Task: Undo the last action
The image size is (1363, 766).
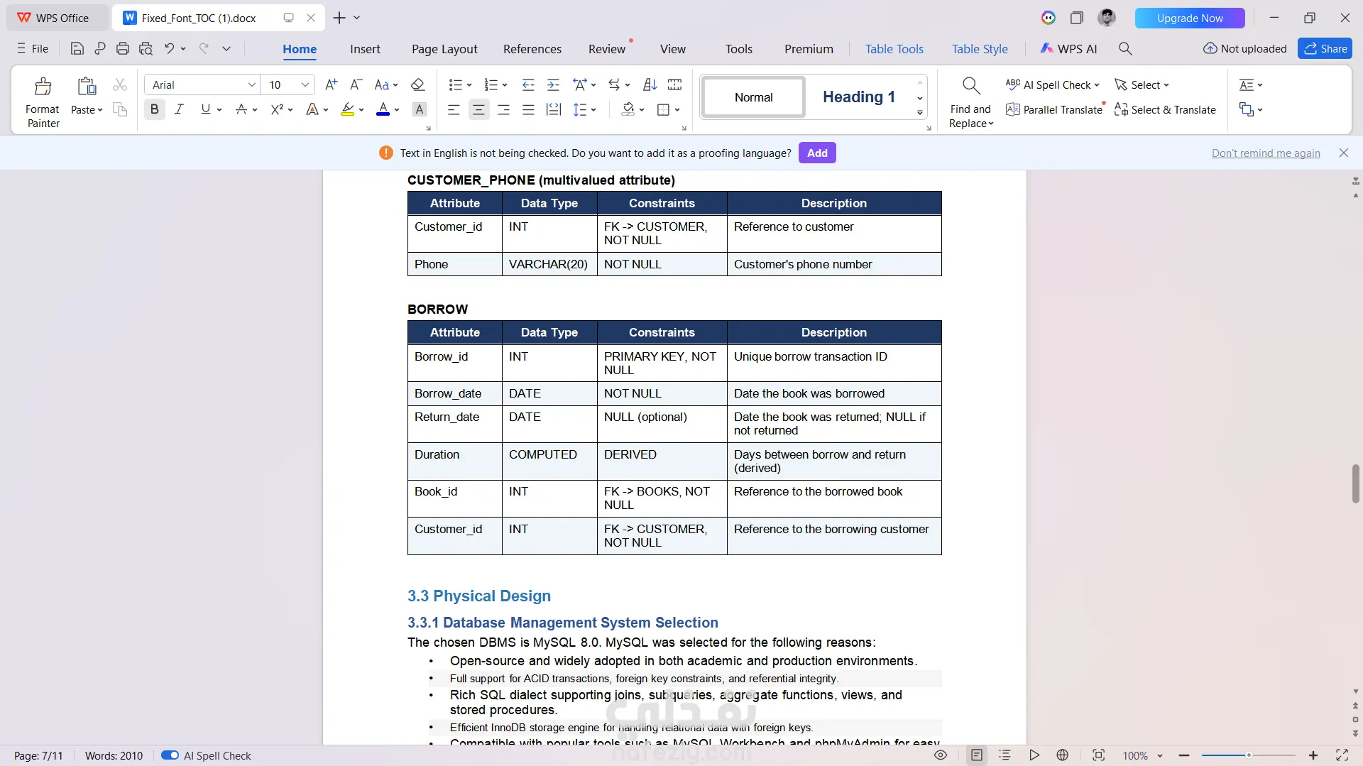Action: 169,49
